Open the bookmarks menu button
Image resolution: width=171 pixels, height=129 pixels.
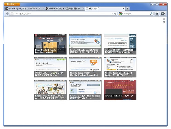[163, 14]
